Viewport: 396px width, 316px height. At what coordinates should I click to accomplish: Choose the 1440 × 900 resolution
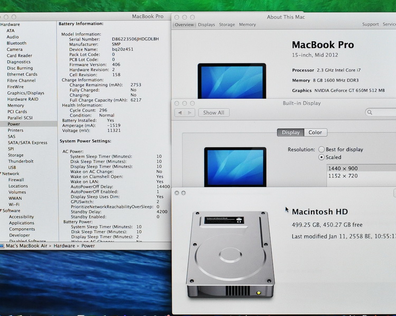click(x=361, y=169)
